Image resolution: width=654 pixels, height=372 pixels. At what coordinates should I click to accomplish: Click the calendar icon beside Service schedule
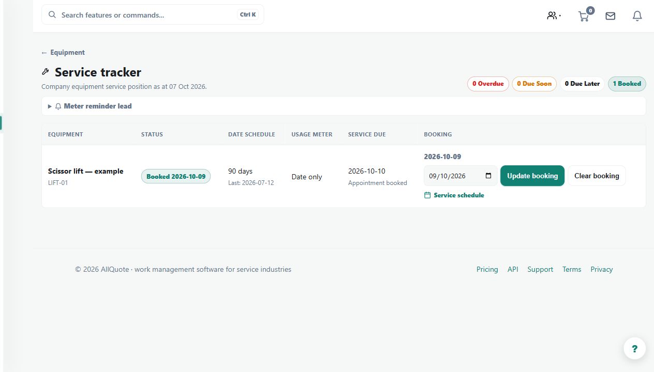click(x=427, y=195)
